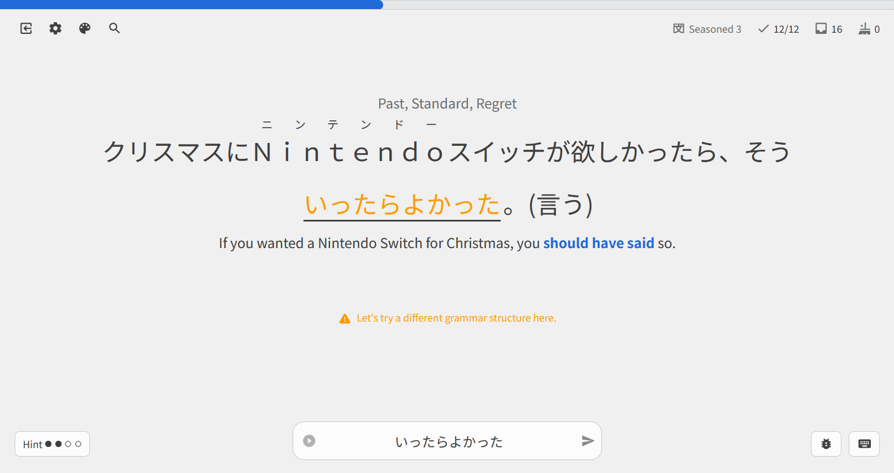Play audio using the play button

[309, 441]
